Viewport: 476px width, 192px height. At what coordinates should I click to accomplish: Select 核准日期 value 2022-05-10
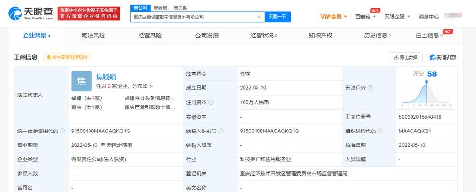(412, 145)
